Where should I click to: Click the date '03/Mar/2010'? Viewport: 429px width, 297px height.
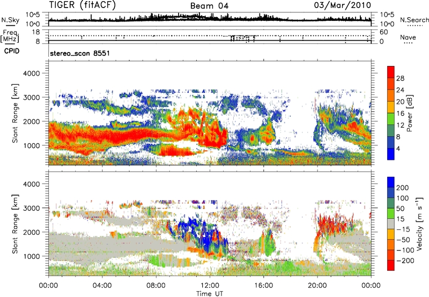coord(343,5)
